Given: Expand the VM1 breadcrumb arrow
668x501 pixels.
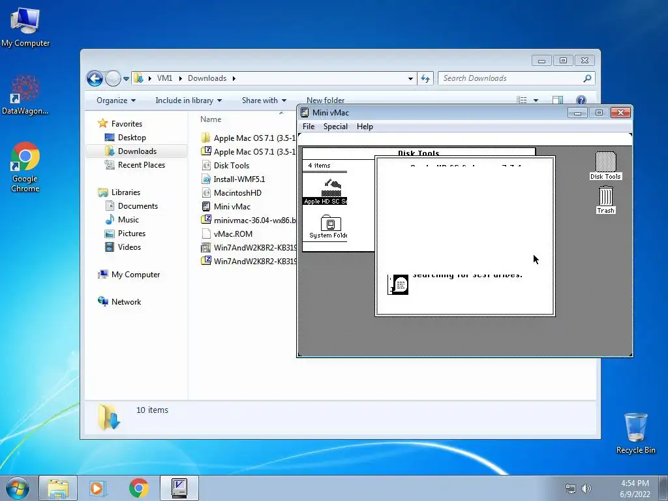Looking at the screenshot, I should pyautogui.click(x=180, y=78).
